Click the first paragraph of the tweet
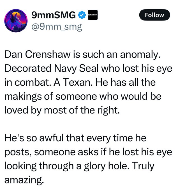 tap(84, 84)
